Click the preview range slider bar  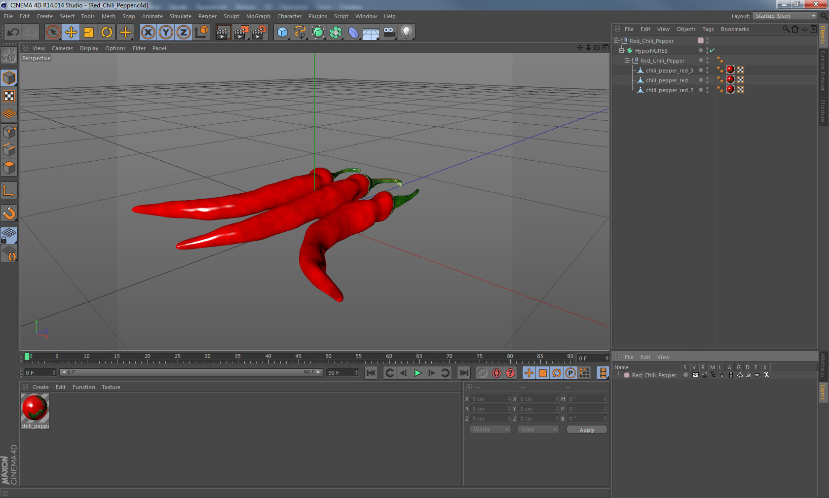[191, 373]
